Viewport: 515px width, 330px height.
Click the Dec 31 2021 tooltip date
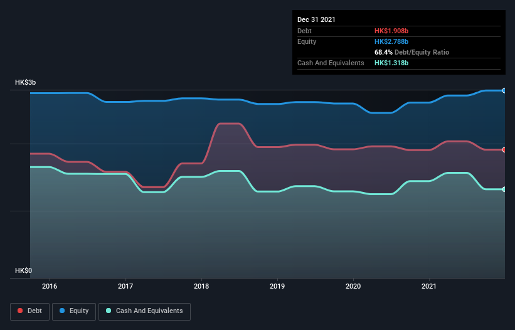pos(316,19)
